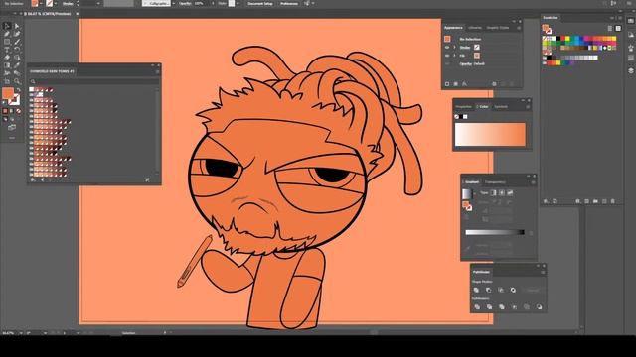
Task: Click the gradient slider bar
Action: pyautogui.click(x=495, y=232)
